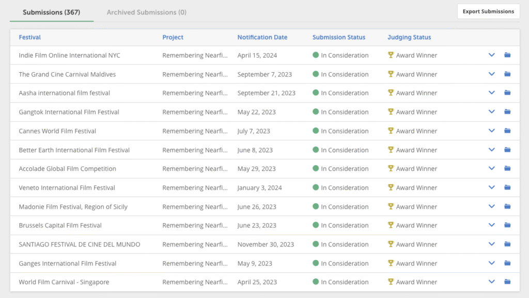This screenshot has height=298, width=529.
Task: Open folder icon for Brussels Capital Film Festival
Action: [x=507, y=225]
